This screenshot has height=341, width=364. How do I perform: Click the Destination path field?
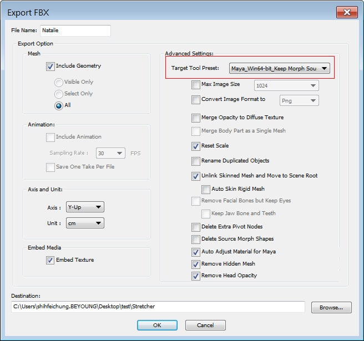158,307
